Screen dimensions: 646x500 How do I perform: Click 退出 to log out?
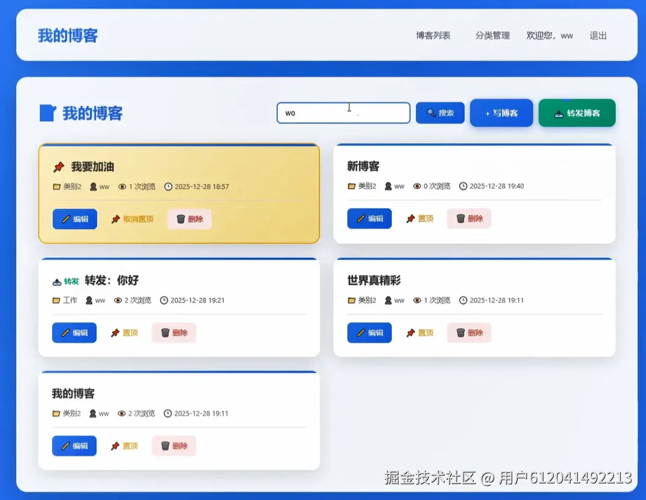[597, 36]
